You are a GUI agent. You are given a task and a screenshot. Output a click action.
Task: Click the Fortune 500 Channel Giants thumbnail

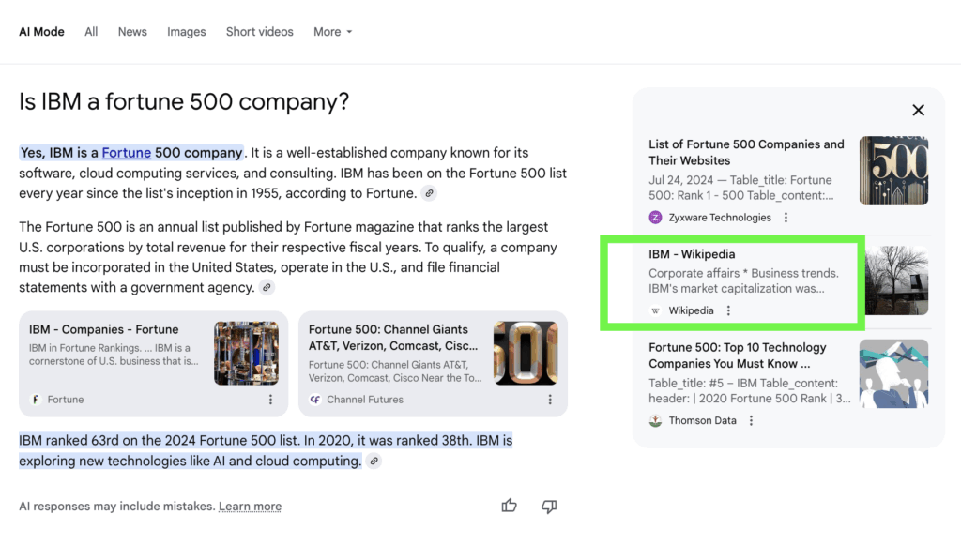(x=525, y=353)
